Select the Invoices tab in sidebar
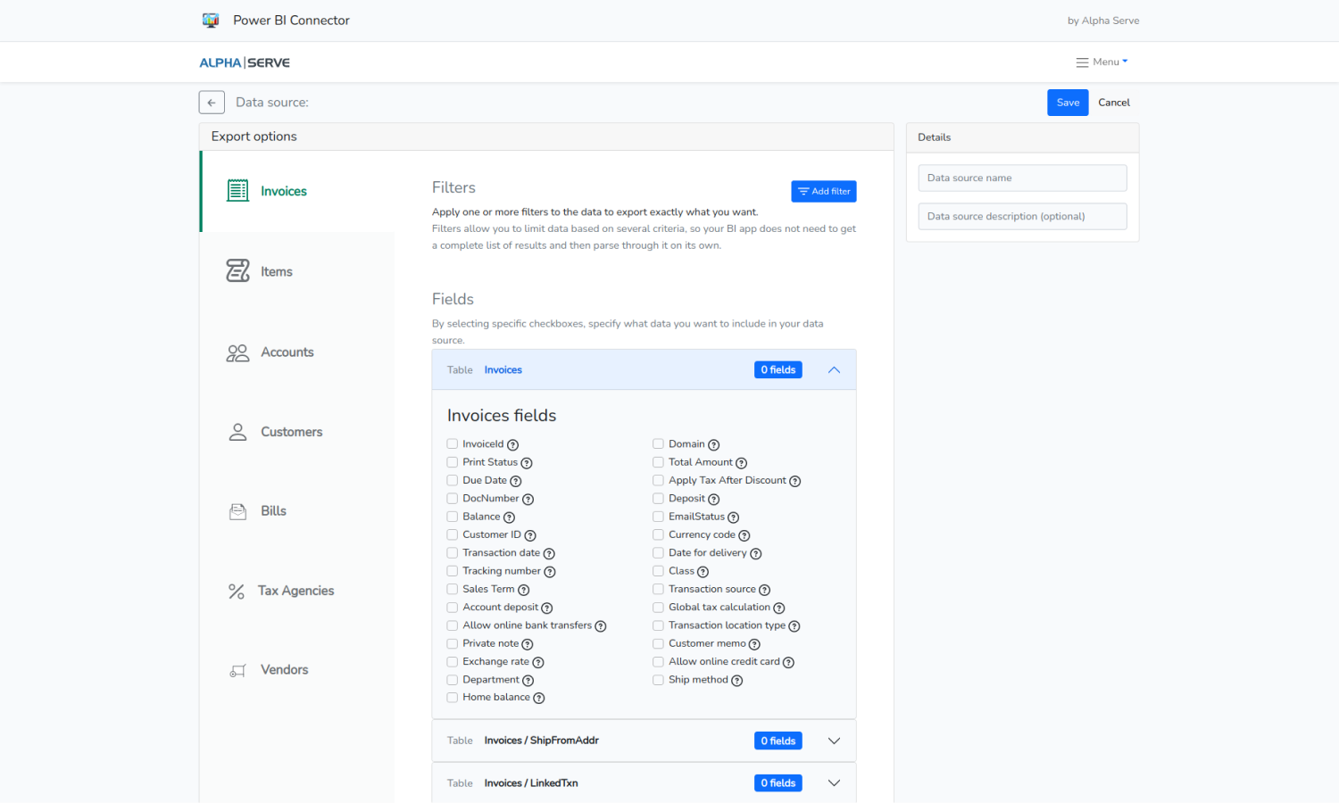The width and height of the screenshot is (1339, 803). [x=283, y=191]
